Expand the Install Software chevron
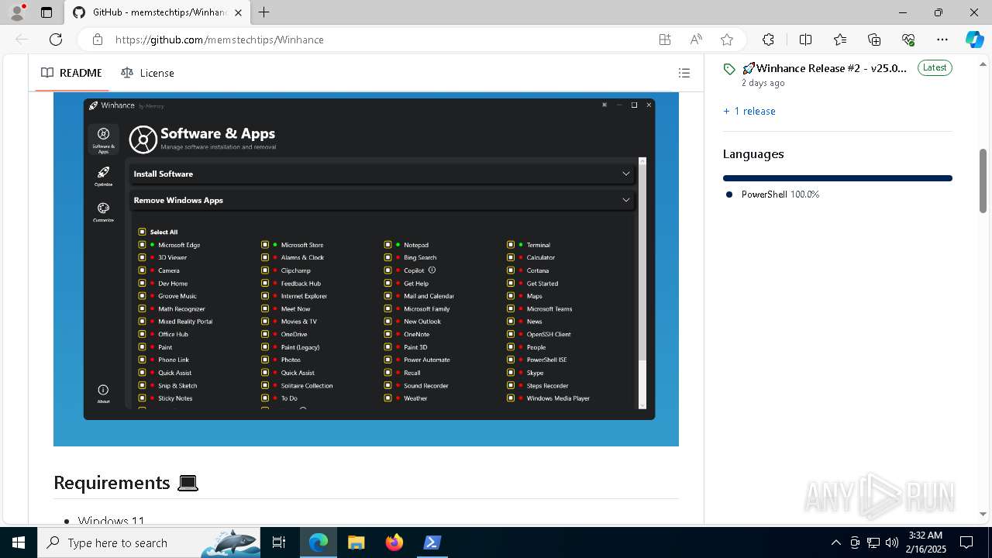This screenshot has height=558, width=992. pos(626,174)
